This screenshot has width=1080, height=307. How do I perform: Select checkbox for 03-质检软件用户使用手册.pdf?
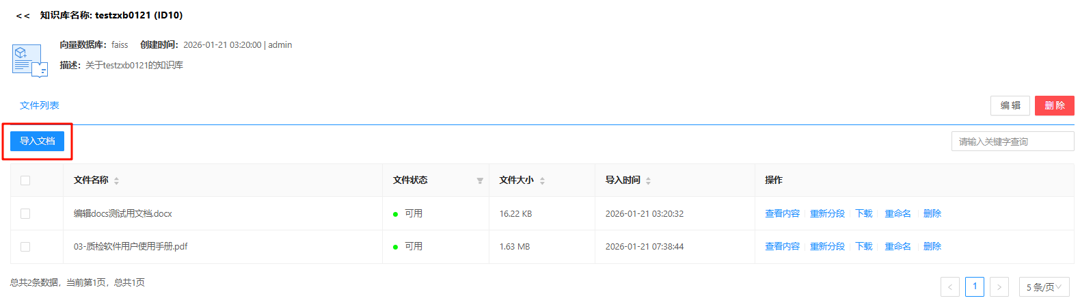25,247
